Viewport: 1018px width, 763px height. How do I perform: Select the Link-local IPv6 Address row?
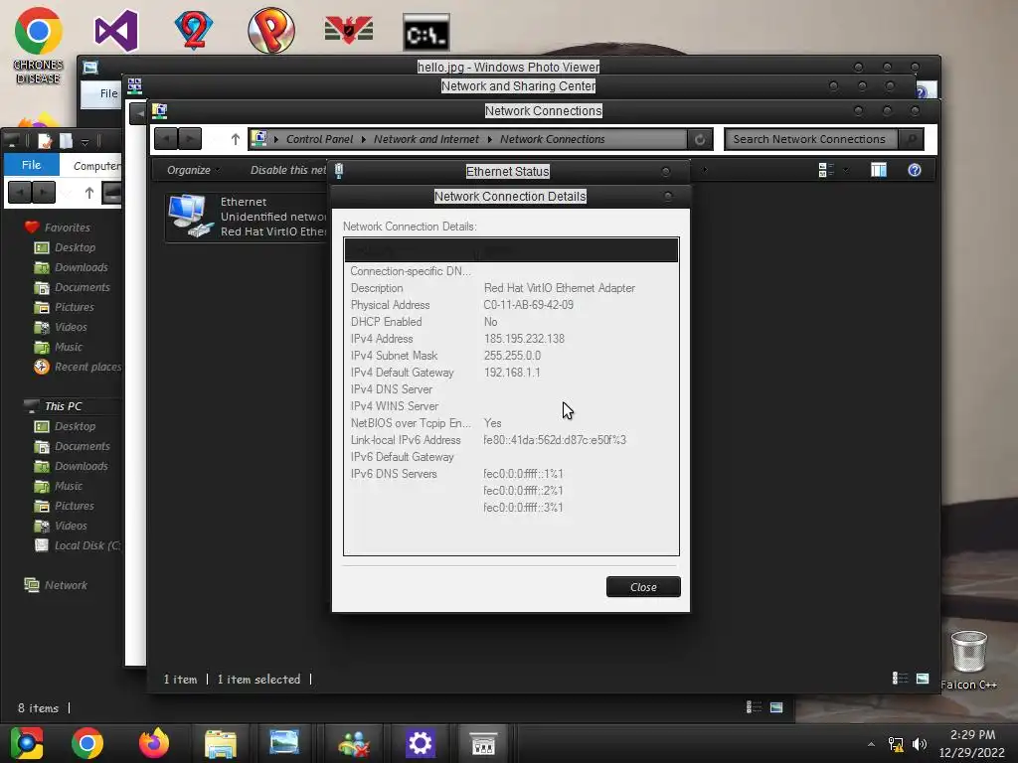pyautogui.click(x=511, y=440)
